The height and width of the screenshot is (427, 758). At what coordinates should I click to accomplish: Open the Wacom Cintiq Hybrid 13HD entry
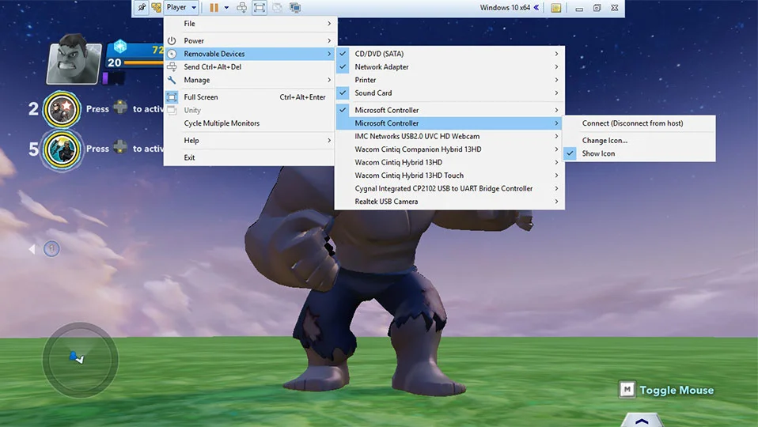click(449, 162)
